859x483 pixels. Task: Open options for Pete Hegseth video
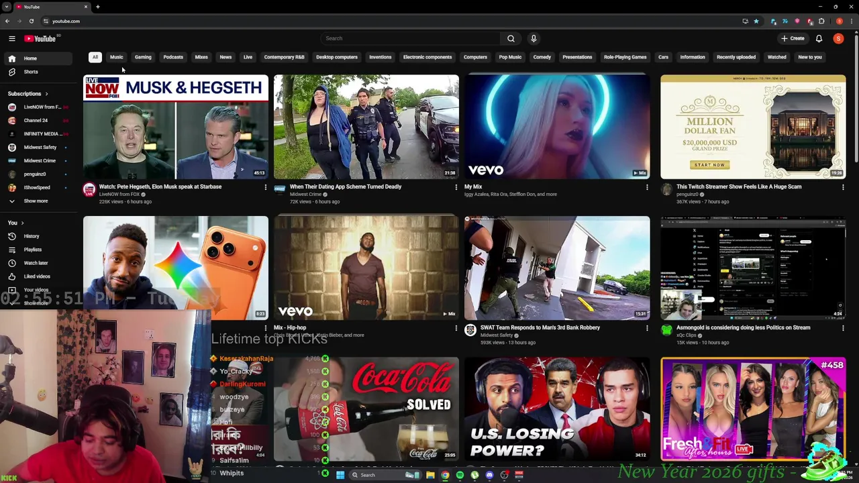coord(265,187)
